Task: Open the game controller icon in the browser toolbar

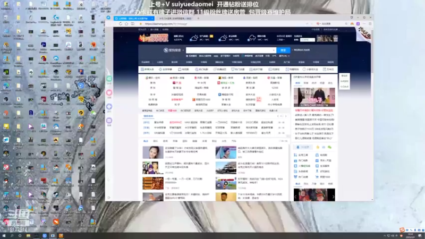Action: [352, 24]
